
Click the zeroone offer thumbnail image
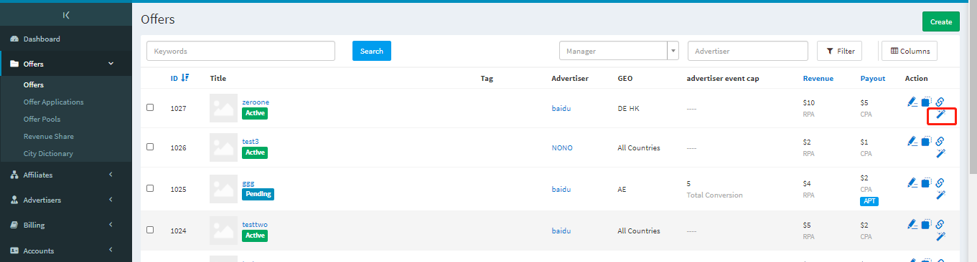(x=223, y=107)
